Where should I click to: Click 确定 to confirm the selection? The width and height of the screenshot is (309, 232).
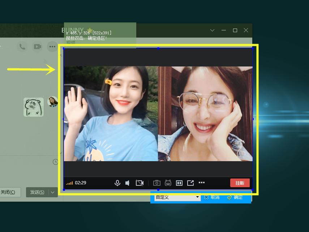point(235,197)
